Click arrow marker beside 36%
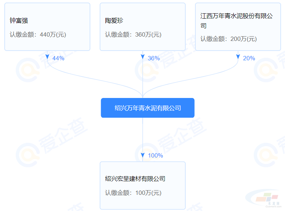 coord(143,57)
